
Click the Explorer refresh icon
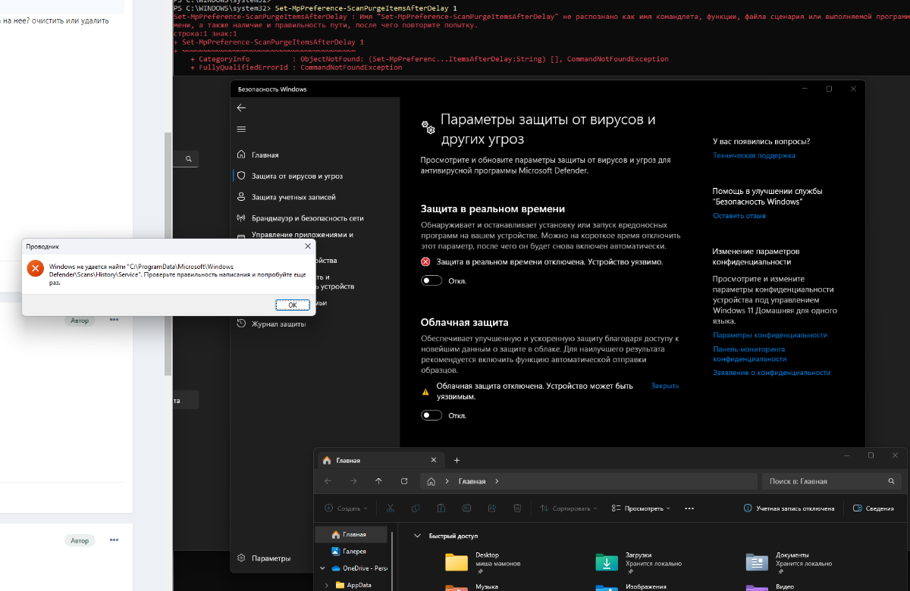[404, 481]
